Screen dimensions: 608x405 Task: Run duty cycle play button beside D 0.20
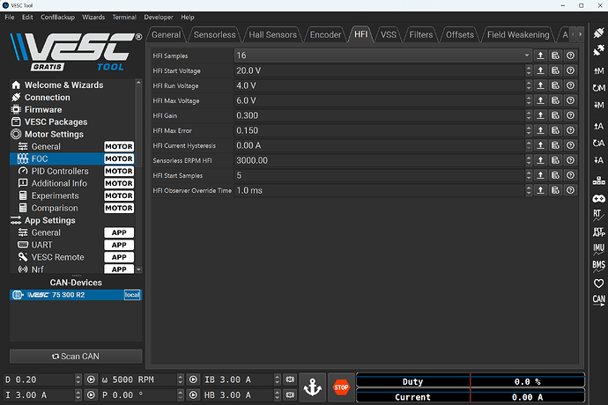click(x=91, y=380)
